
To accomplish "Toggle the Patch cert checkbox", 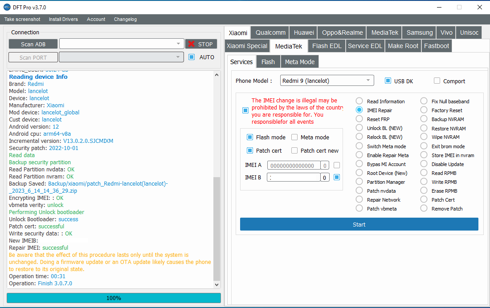I will pyautogui.click(x=250, y=150).
